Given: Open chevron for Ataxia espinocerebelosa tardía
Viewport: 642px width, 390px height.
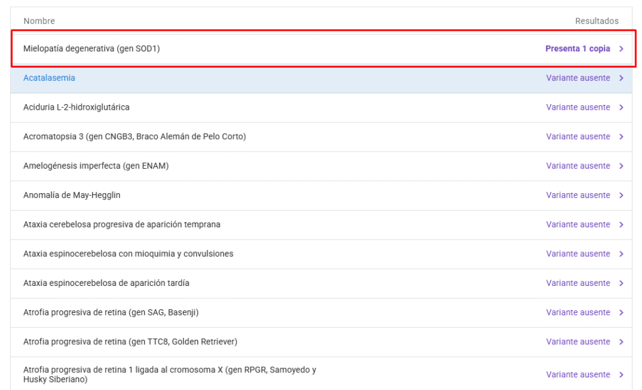Looking at the screenshot, I should coord(621,283).
